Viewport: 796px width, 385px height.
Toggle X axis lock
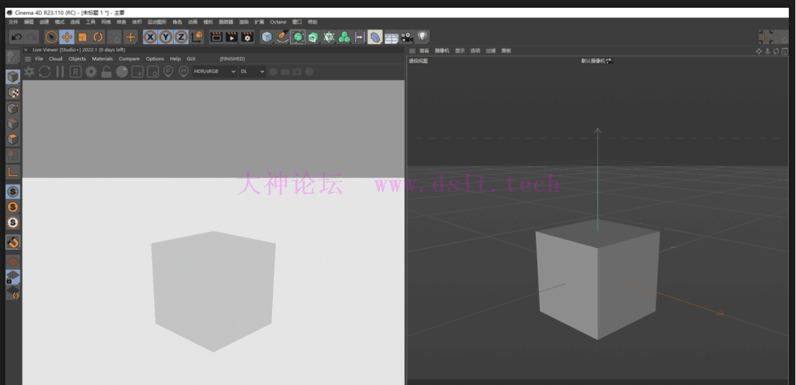tap(150, 37)
